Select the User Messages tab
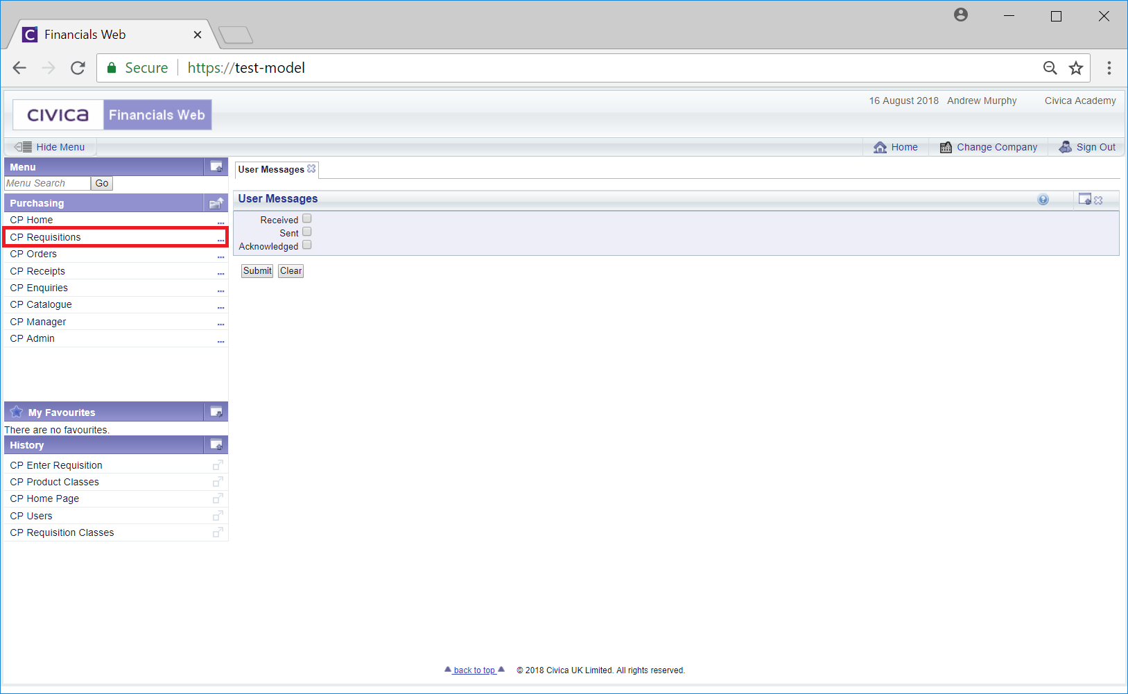 coord(271,170)
